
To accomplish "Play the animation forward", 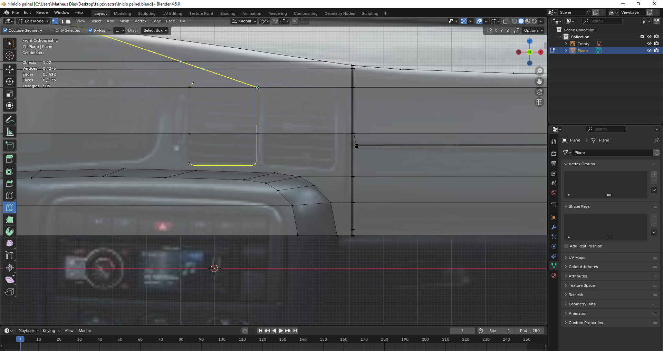I will 281,331.
